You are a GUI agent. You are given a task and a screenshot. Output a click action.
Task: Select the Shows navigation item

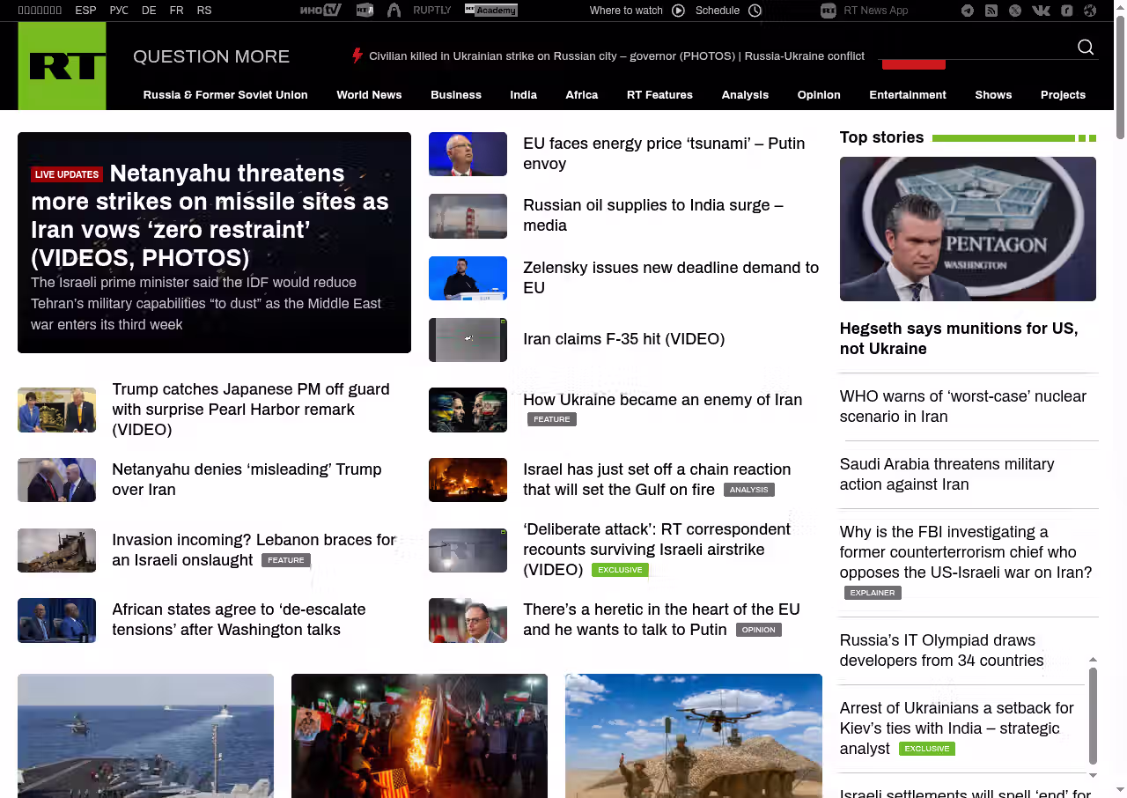[993, 95]
